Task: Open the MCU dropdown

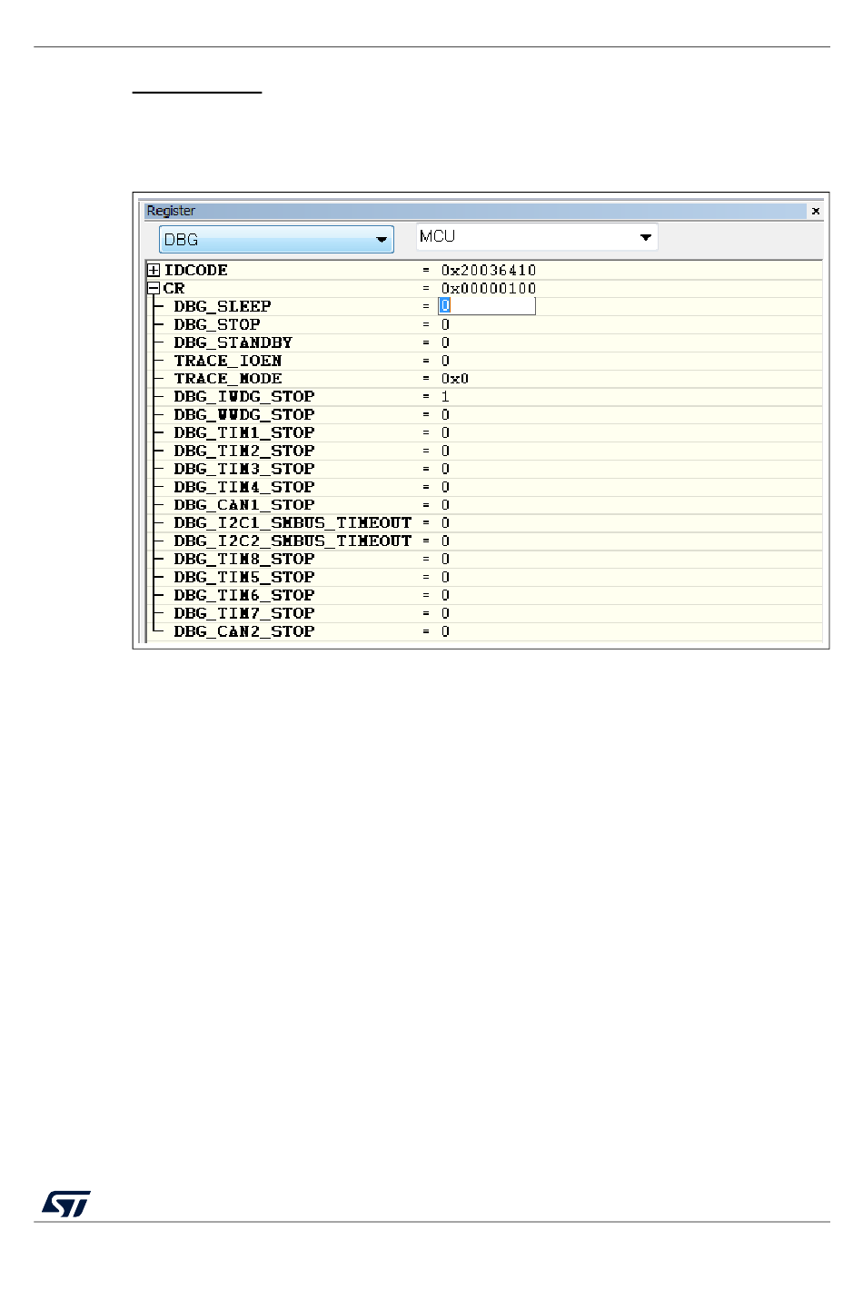Action: point(537,237)
